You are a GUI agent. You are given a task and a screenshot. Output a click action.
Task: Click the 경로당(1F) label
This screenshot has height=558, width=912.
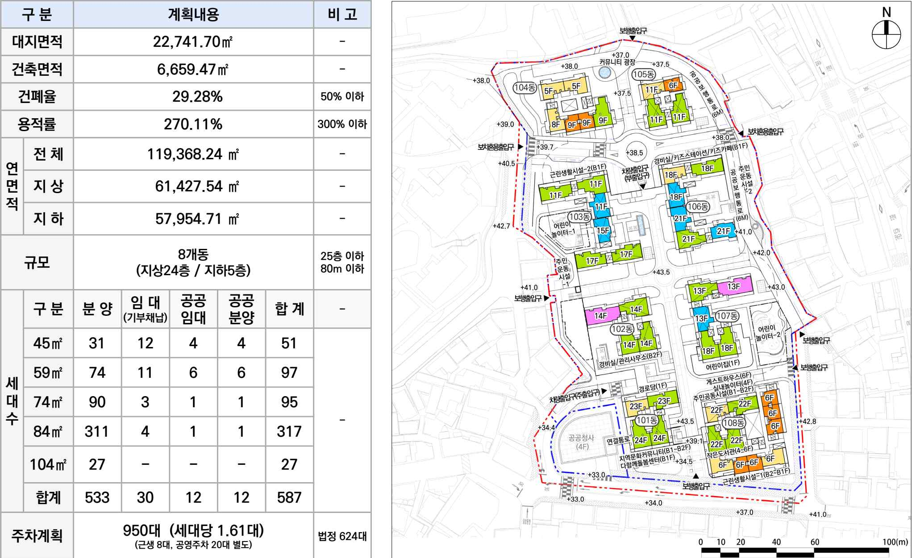click(x=653, y=387)
